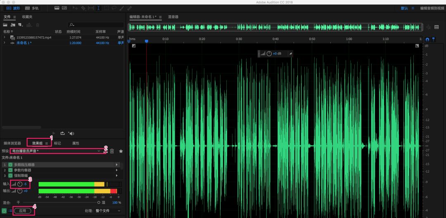
Task: Open the 编辑器 panel menu icon
Action: (160, 17)
